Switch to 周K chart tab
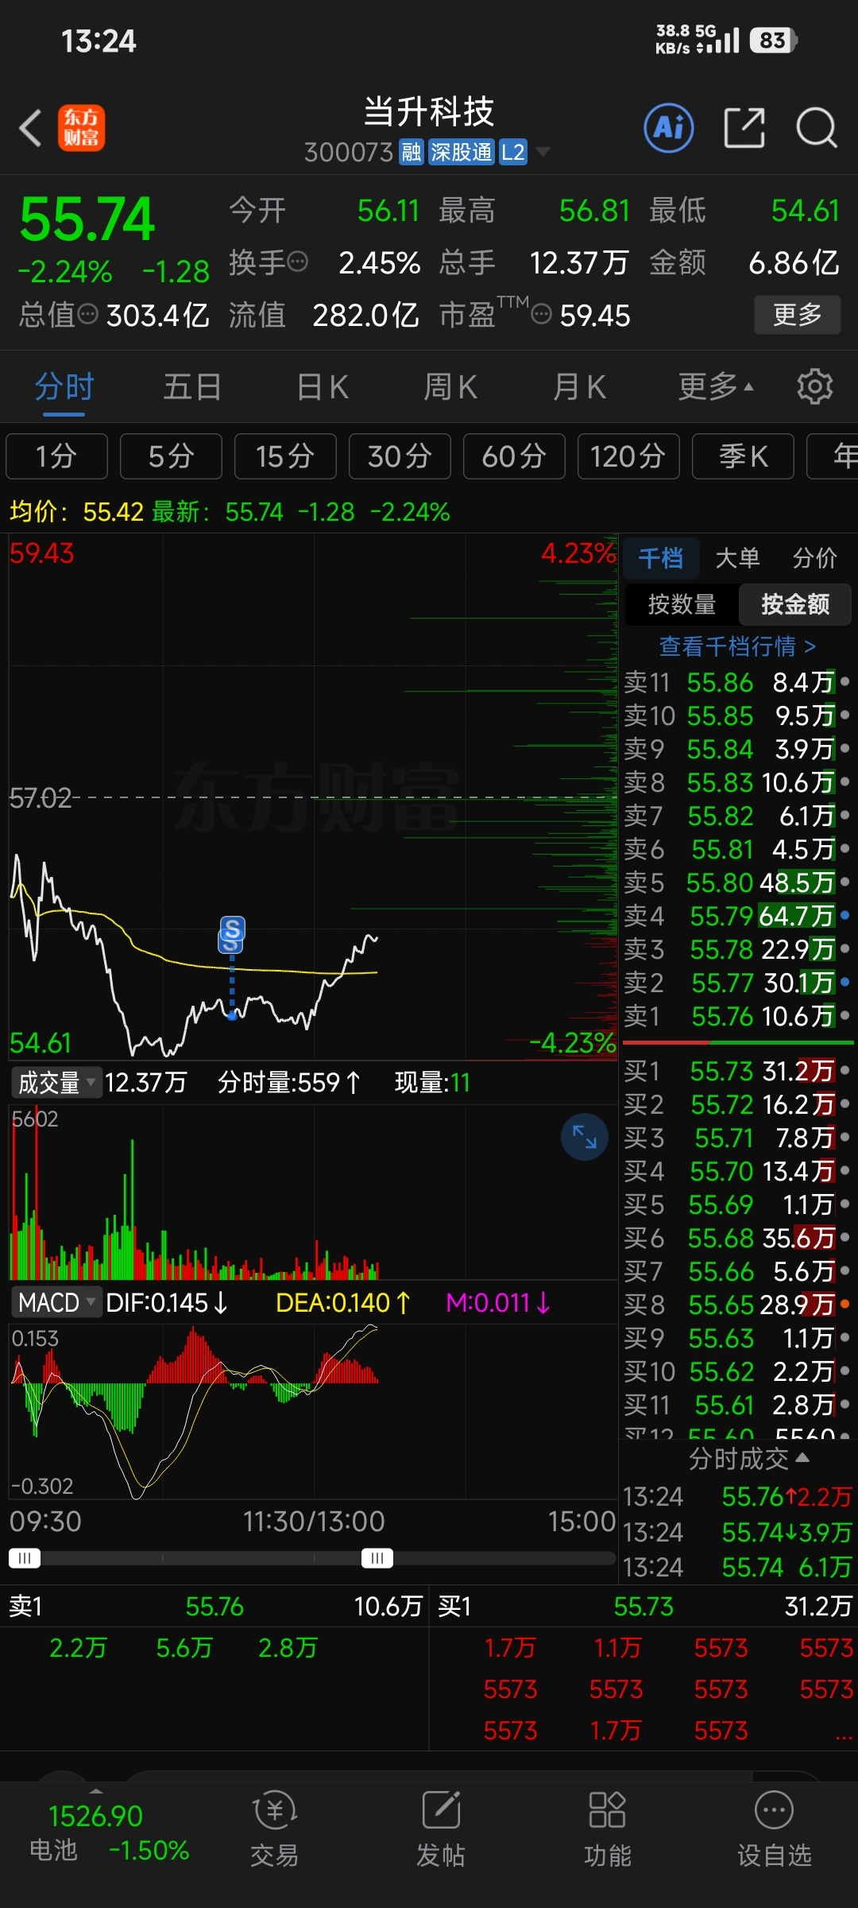The height and width of the screenshot is (1908, 858). point(450,387)
